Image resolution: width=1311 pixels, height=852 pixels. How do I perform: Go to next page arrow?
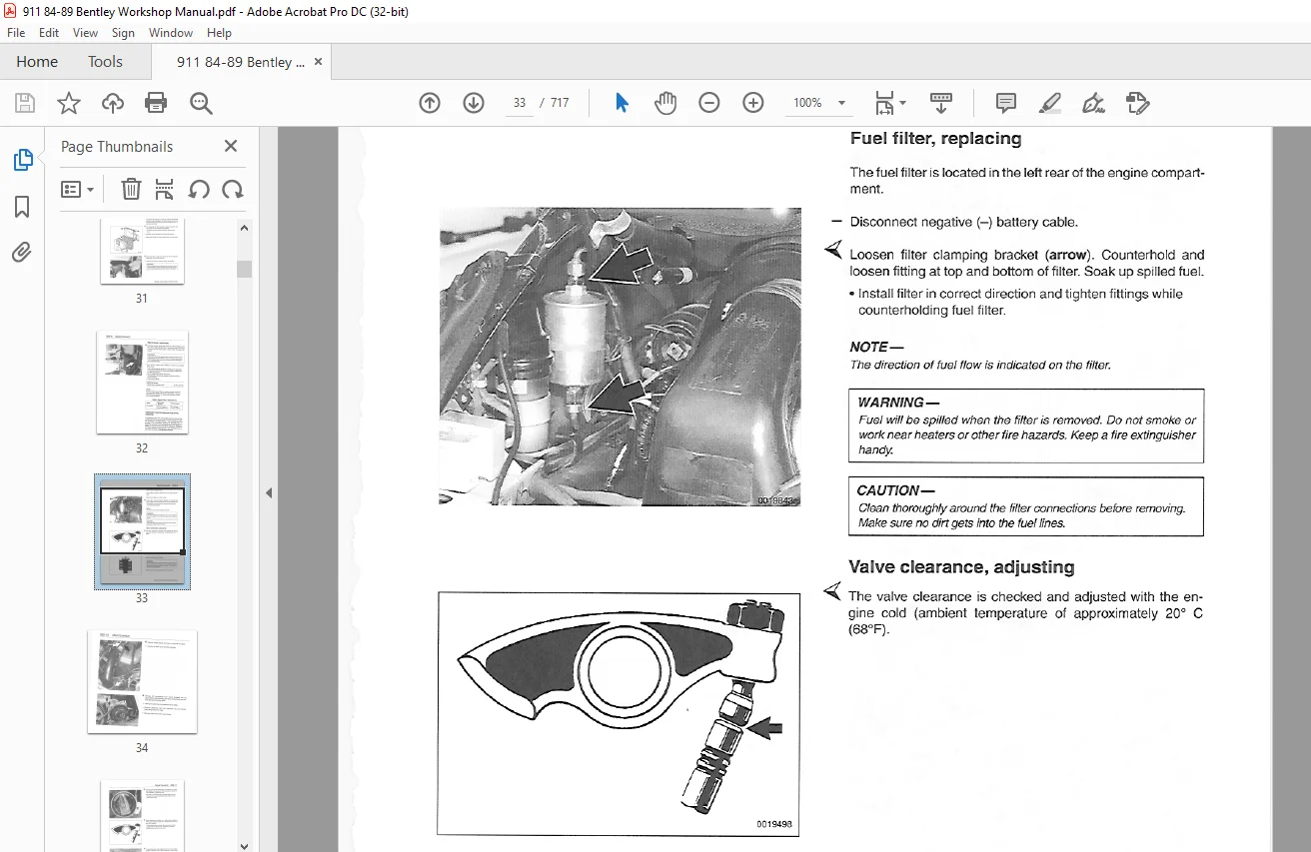pos(474,103)
